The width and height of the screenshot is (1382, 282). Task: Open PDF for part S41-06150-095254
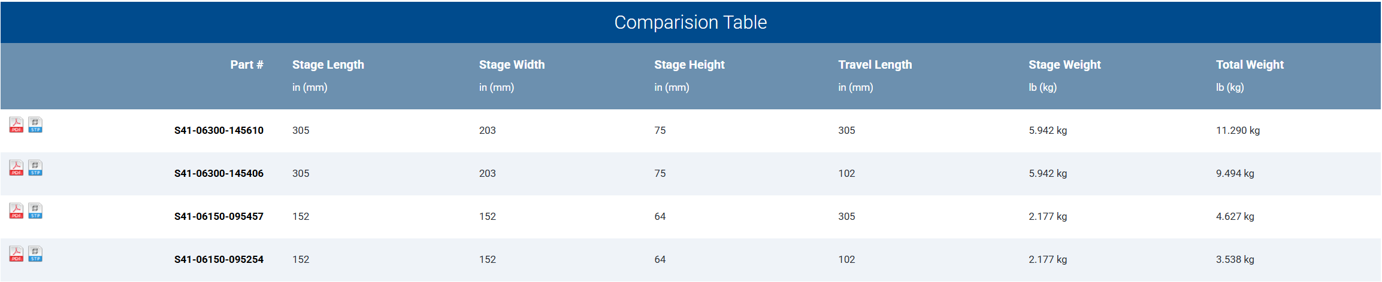click(16, 254)
